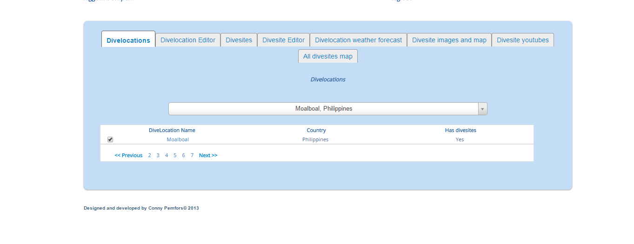
Task: Click the italic Divelocations heading text
Action: point(328,79)
